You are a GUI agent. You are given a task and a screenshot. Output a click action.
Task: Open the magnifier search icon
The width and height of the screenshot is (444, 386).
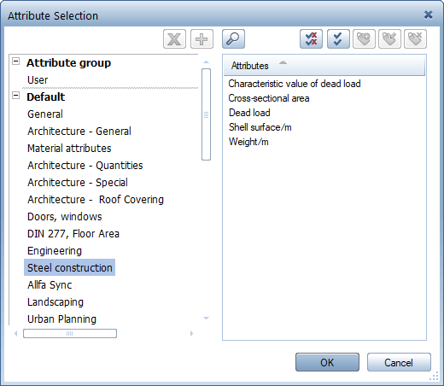233,39
